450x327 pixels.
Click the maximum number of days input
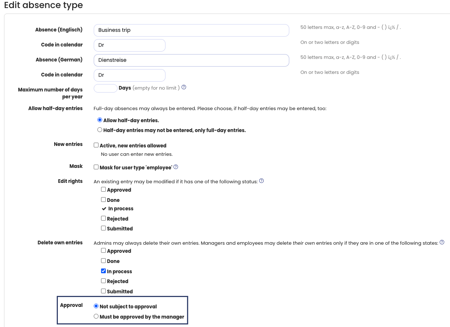(x=105, y=88)
